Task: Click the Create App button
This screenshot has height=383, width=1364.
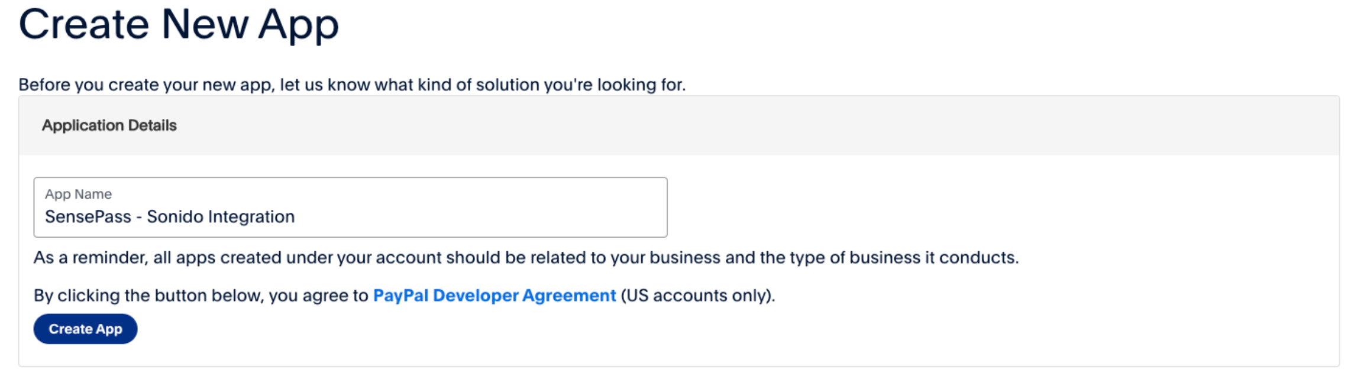Action: 85,329
